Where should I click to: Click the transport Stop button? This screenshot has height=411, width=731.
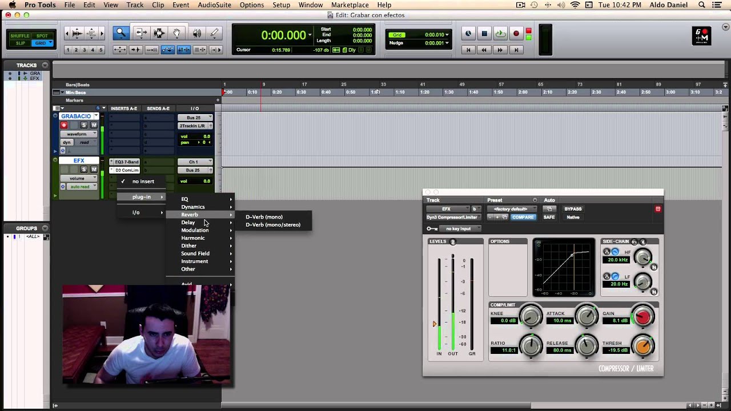(484, 34)
